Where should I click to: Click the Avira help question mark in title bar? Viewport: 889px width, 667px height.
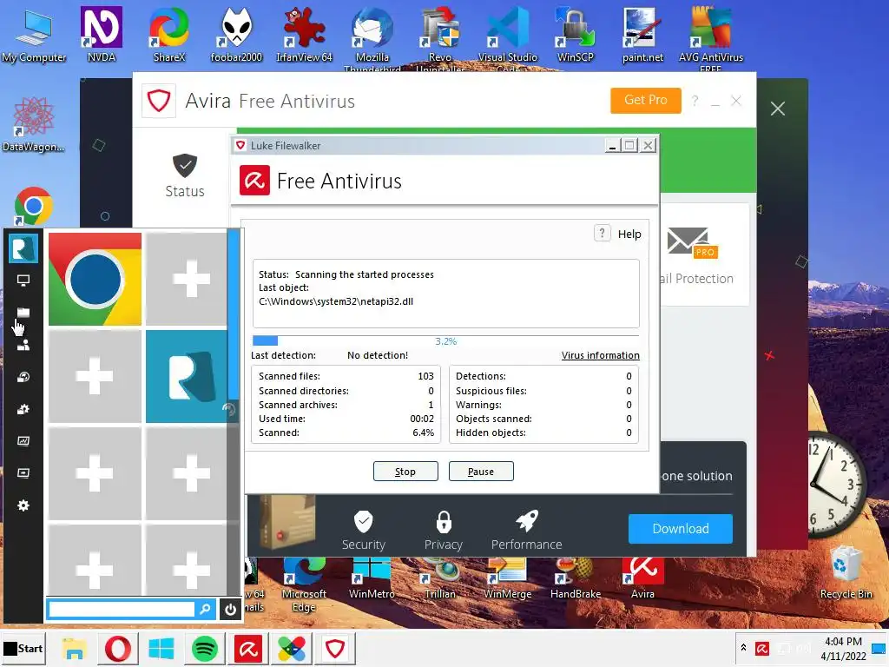tap(695, 101)
